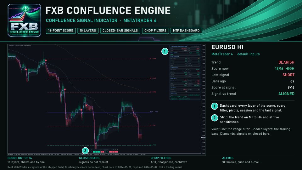Click the 'Dashboard: every layer' description text
This screenshot has height=170, width=302.
[253, 108]
